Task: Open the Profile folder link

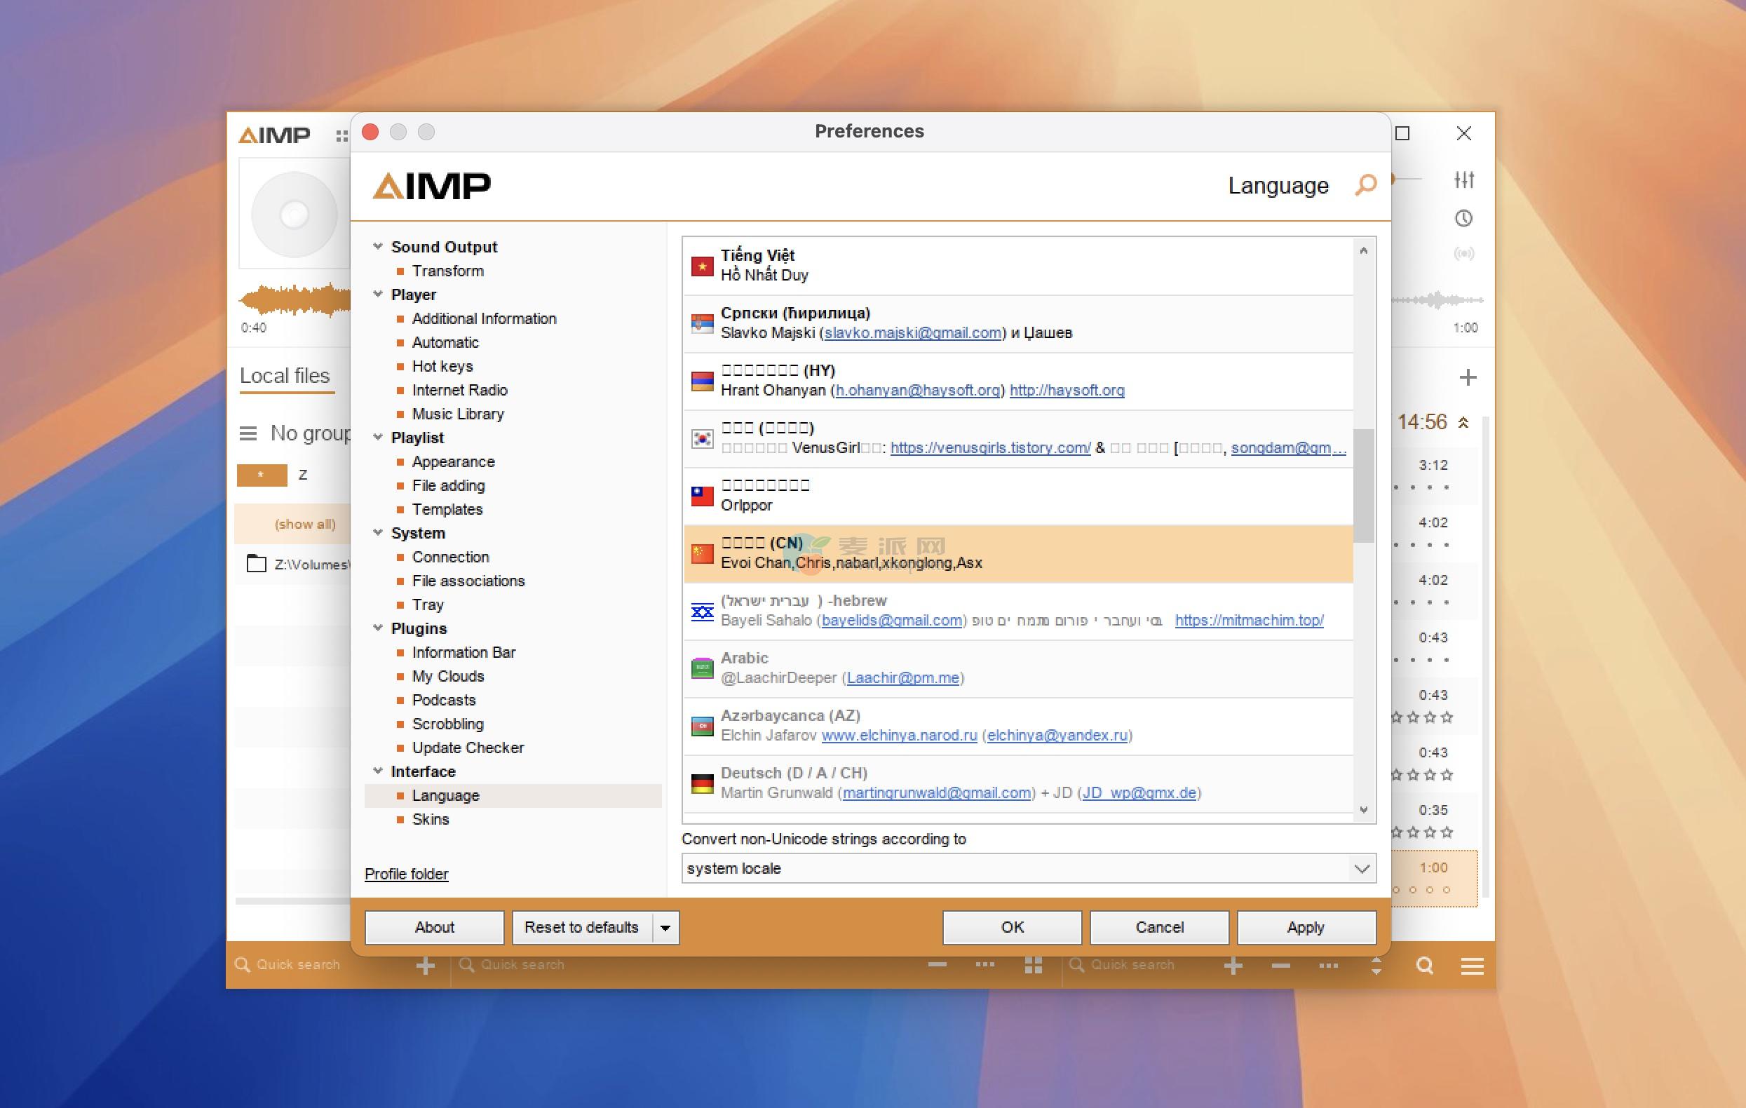Action: click(x=406, y=874)
